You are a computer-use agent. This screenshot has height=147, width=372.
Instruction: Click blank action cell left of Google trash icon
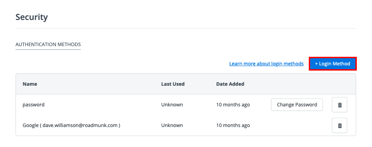[x=297, y=125]
